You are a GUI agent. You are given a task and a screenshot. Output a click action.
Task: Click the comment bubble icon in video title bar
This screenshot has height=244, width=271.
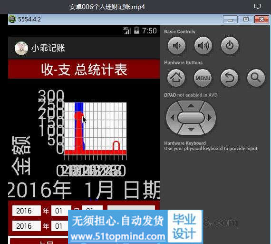click(x=257, y=7)
